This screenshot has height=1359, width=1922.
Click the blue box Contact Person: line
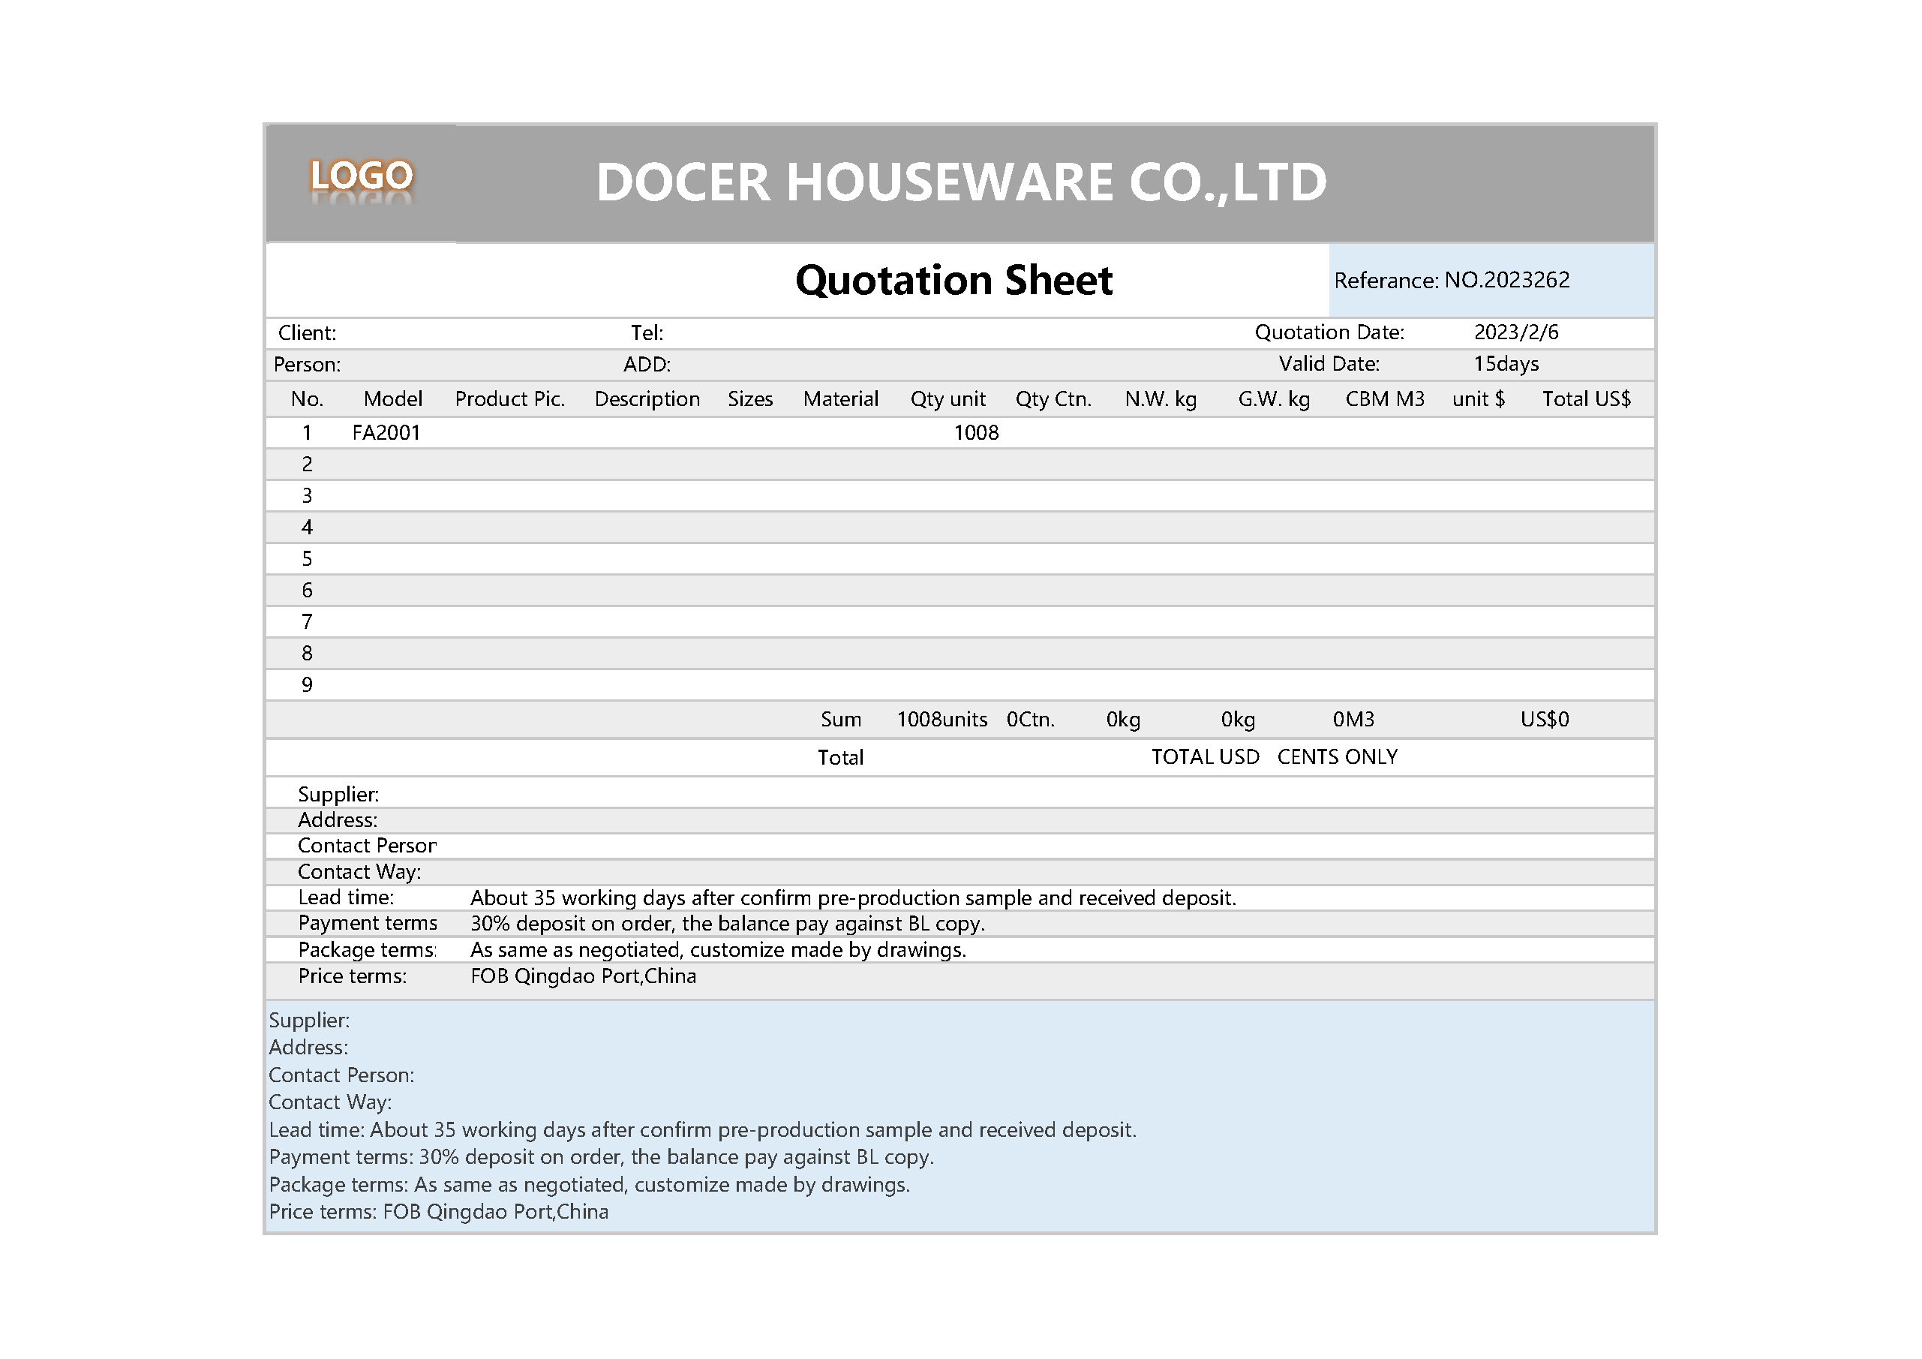(x=341, y=1076)
